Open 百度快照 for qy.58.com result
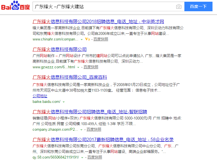217x165 pixels. coord(95,157)
